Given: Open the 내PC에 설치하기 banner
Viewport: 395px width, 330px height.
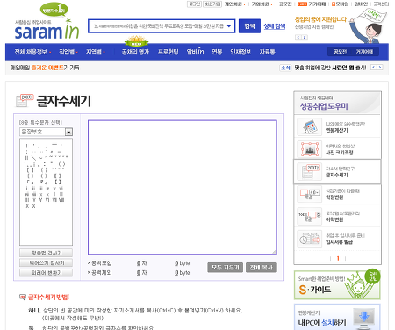Looking at the screenshot, I should coord(337,317).
